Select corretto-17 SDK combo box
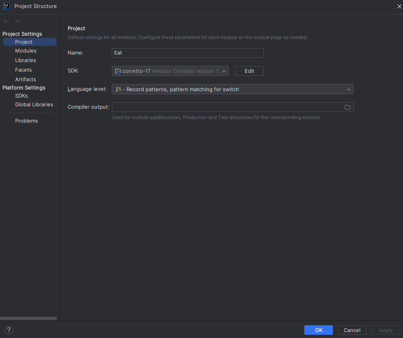Screen dimensions: 403x338 pyautogui.click(x=170, y=71)
